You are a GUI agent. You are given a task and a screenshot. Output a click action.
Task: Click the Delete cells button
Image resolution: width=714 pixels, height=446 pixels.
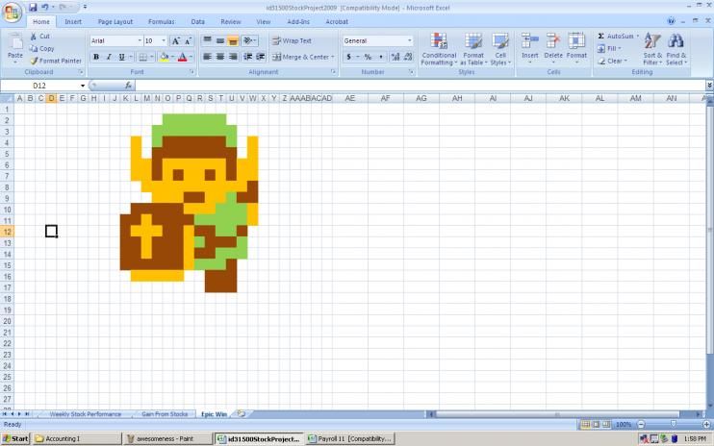coord(553,48)
